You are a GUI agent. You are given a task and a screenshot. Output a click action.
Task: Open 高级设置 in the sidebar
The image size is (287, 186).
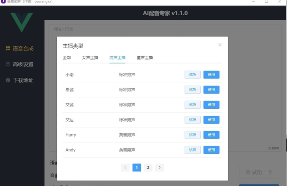pyautogui.click(x=20, y=64)
